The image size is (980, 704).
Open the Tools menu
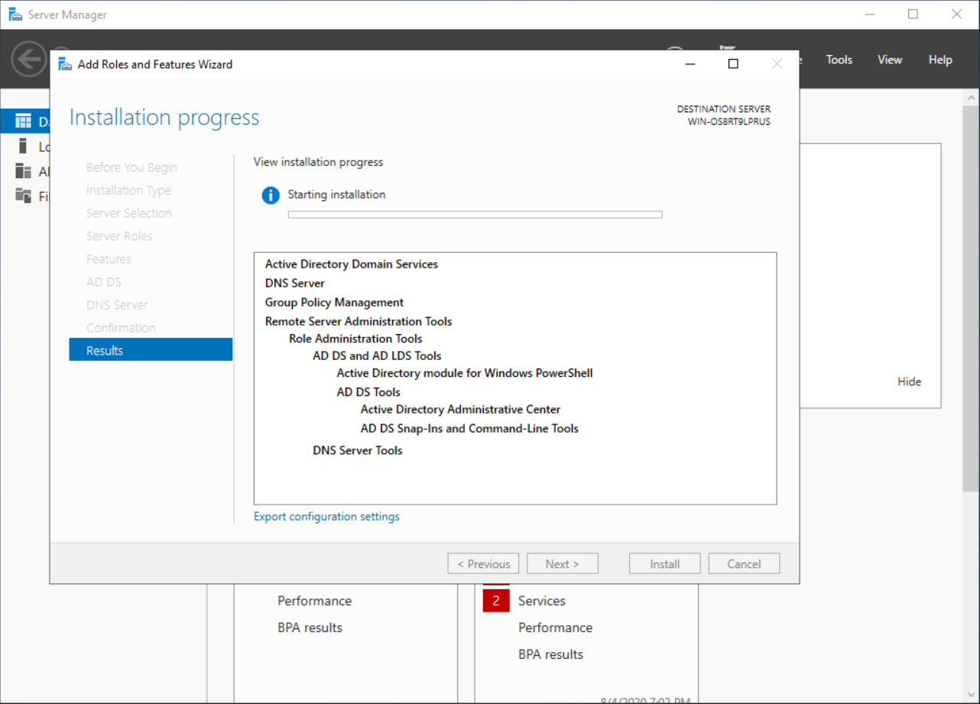(839, 60)
